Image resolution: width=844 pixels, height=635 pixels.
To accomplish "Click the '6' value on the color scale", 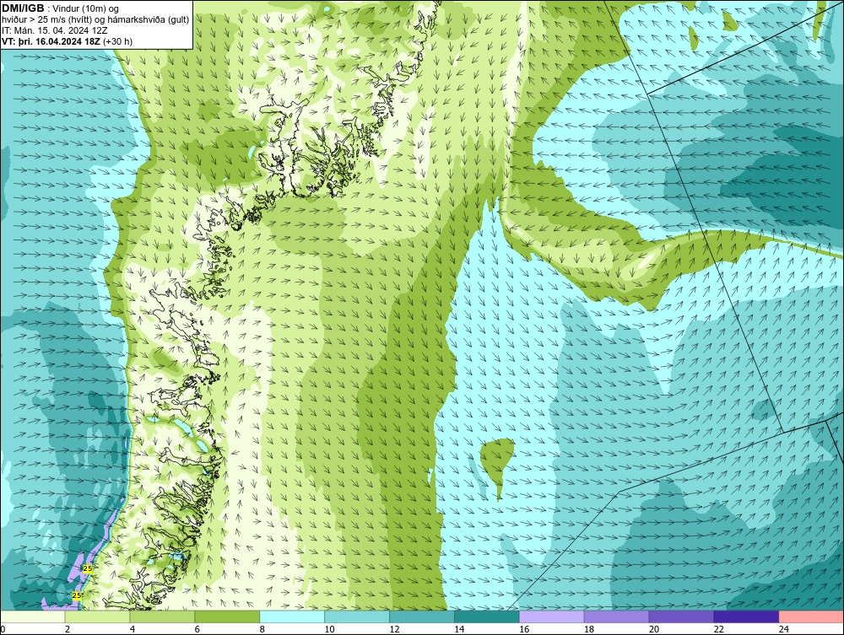I will coord(197,629).
